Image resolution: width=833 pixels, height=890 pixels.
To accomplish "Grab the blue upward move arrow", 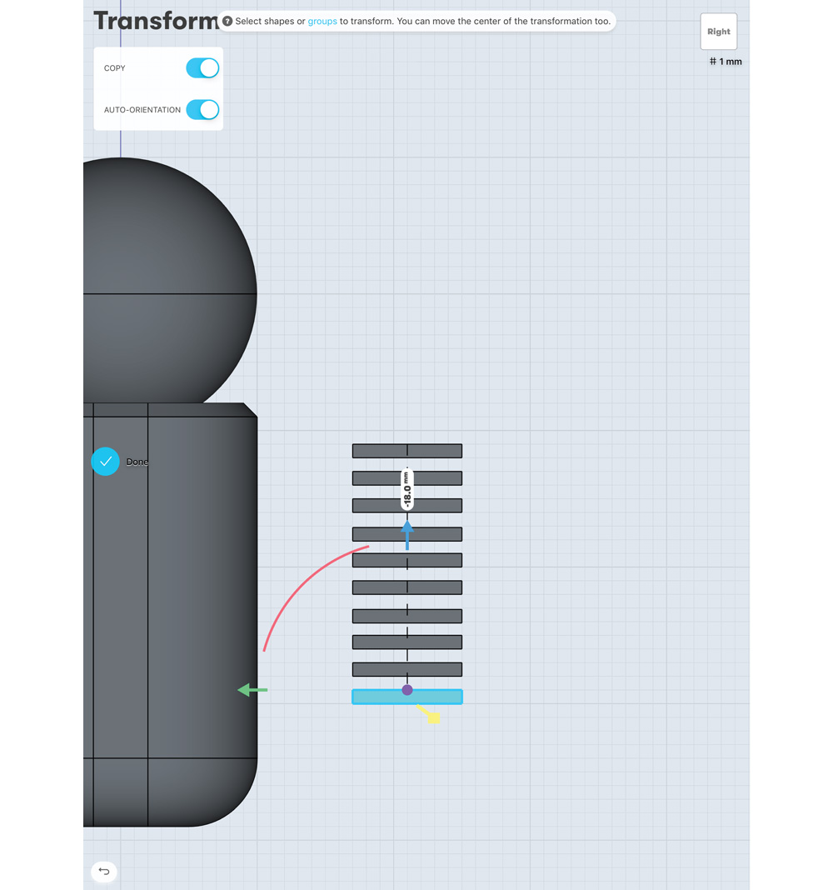I will tap(407, 535).
